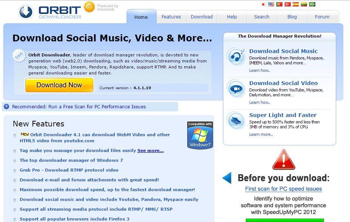
Task: Click the New Features heading
Action: click(39, 124)
